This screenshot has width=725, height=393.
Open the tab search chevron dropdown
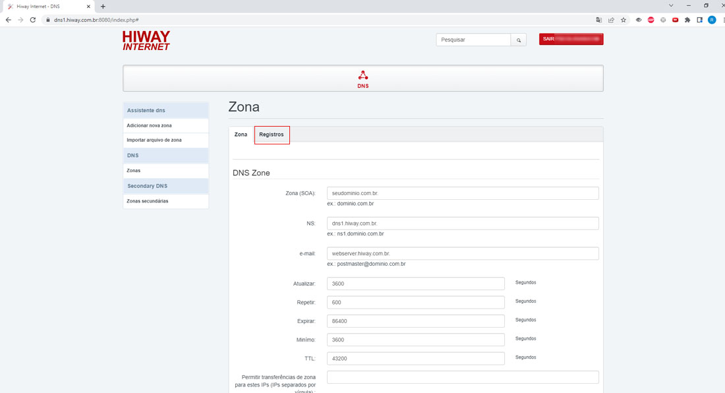671,6
